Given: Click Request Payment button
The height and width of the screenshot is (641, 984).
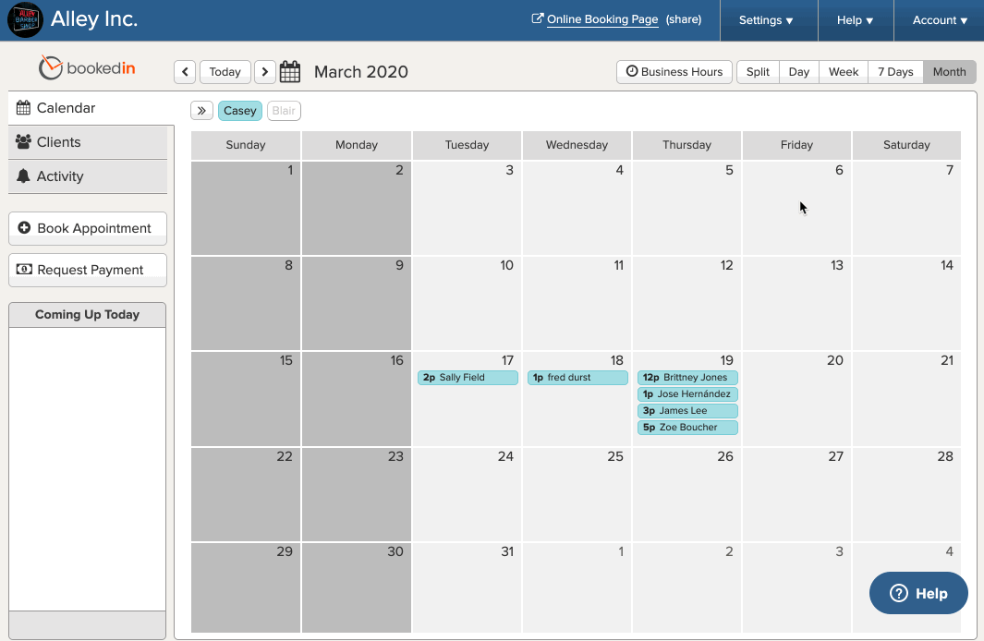Looking at the screenshot, I should click(x=88, y=270).
